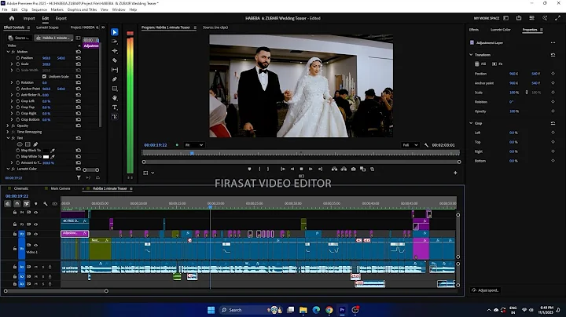
Task: Click Tint ellipse mask tool
Action: pos(20,144)
